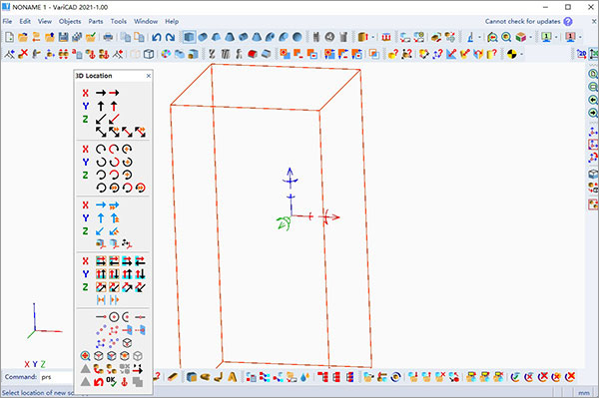599x398 pixels.
Task: Expand the dropdown arrow beside the microscope icon
Action: tap(479, 37)
